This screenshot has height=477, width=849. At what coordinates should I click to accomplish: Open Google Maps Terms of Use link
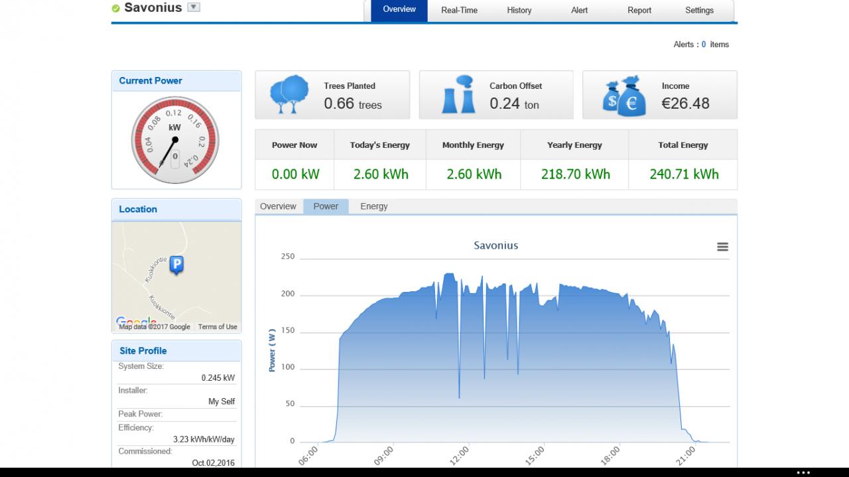click(x=218, y=326)
